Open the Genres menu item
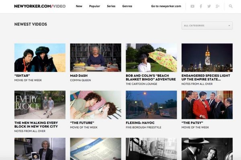 tap(127, 6)
